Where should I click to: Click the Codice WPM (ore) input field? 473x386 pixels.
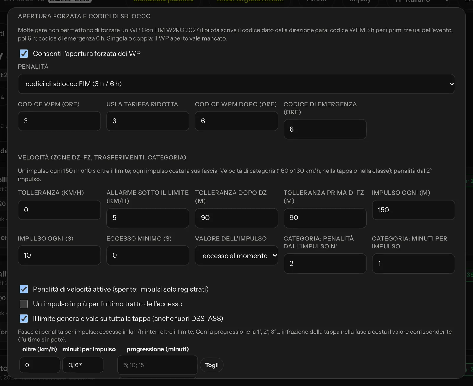(59, 121)
